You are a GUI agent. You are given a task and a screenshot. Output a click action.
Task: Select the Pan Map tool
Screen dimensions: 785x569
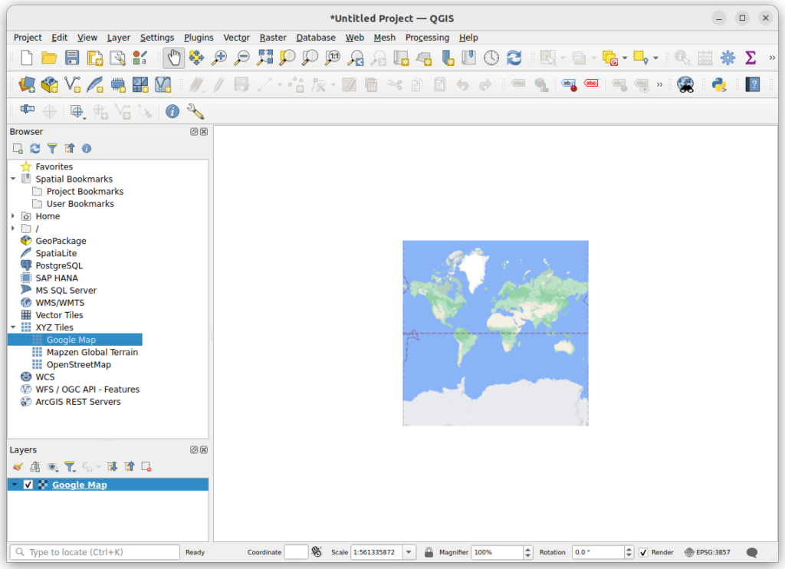(x=173, y=57)
